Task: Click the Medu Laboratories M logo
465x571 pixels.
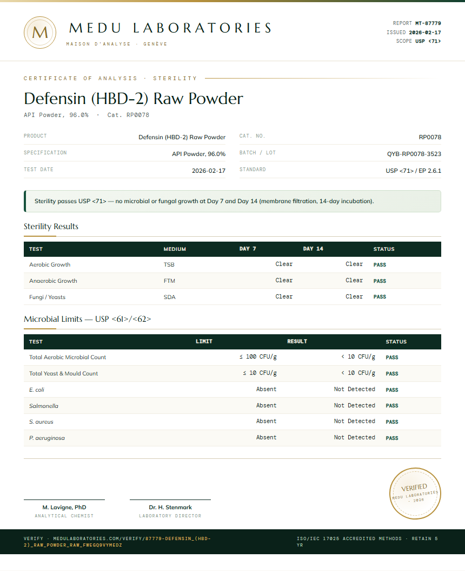Action: coord(40,33)
